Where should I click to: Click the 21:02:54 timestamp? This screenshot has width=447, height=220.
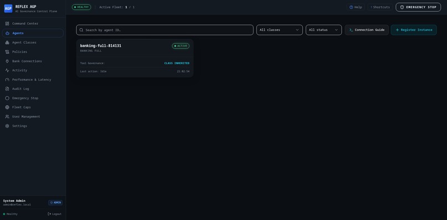183,71
